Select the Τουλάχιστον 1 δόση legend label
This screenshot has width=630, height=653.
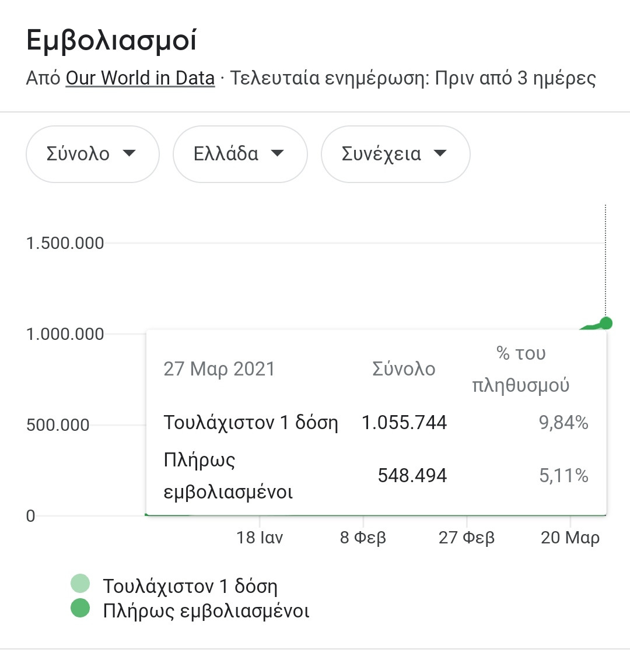point(190,585)
